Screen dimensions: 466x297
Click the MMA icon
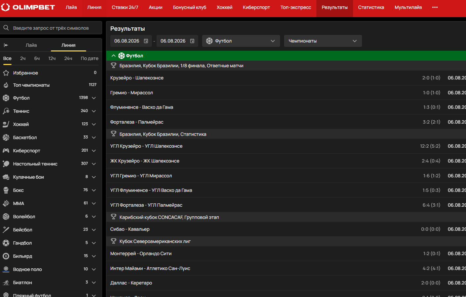(x=6, y=203)
